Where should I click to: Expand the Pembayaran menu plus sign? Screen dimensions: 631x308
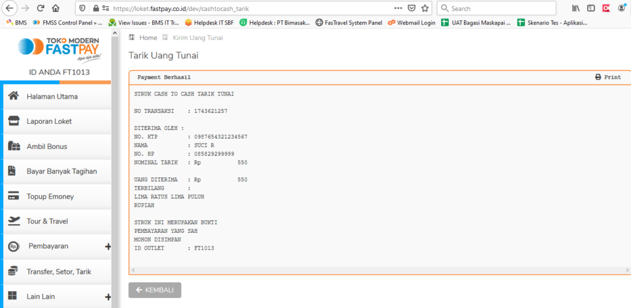(x=108, y=246)
